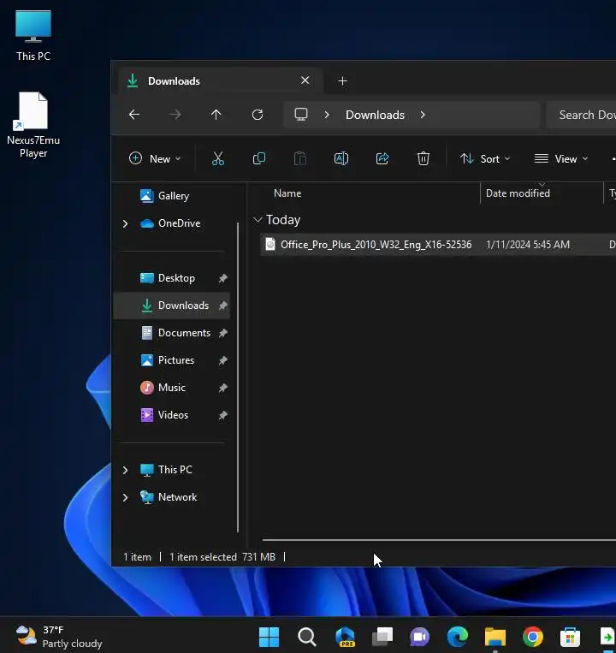Click the pin icon beside Music
The height and width of the screenshot is (653, 616).
coord(223,388)
